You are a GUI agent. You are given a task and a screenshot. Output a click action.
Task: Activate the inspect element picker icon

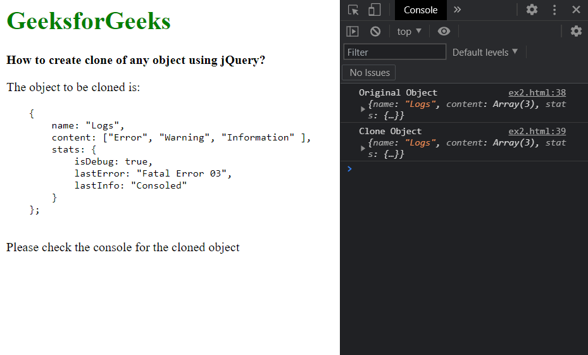click(x=353, y=9)
